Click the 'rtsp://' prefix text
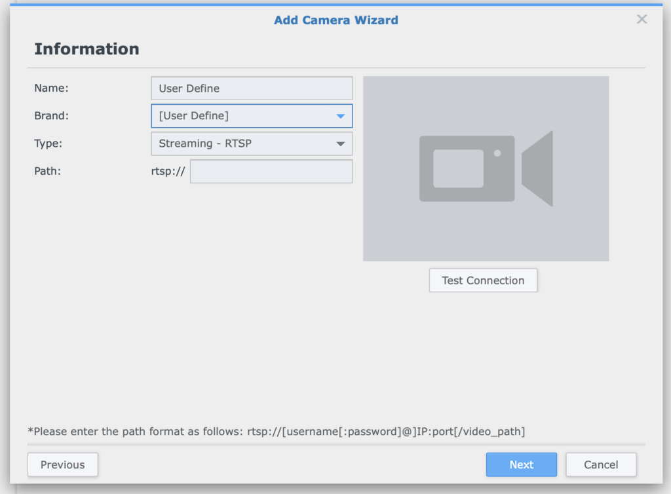671x494 pixels. tap(168, 172)
